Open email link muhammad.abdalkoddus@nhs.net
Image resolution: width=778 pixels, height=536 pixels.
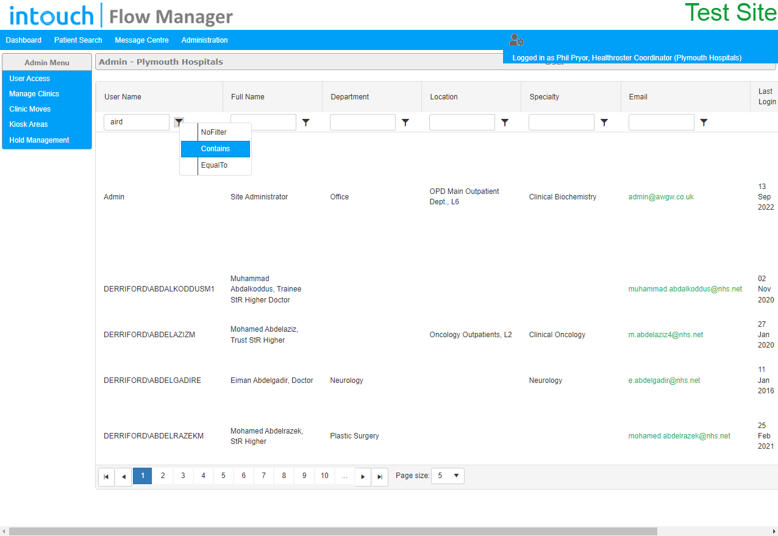pos(685,289)
